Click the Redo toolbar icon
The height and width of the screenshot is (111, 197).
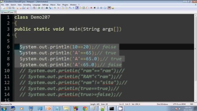tap(42, 8)
